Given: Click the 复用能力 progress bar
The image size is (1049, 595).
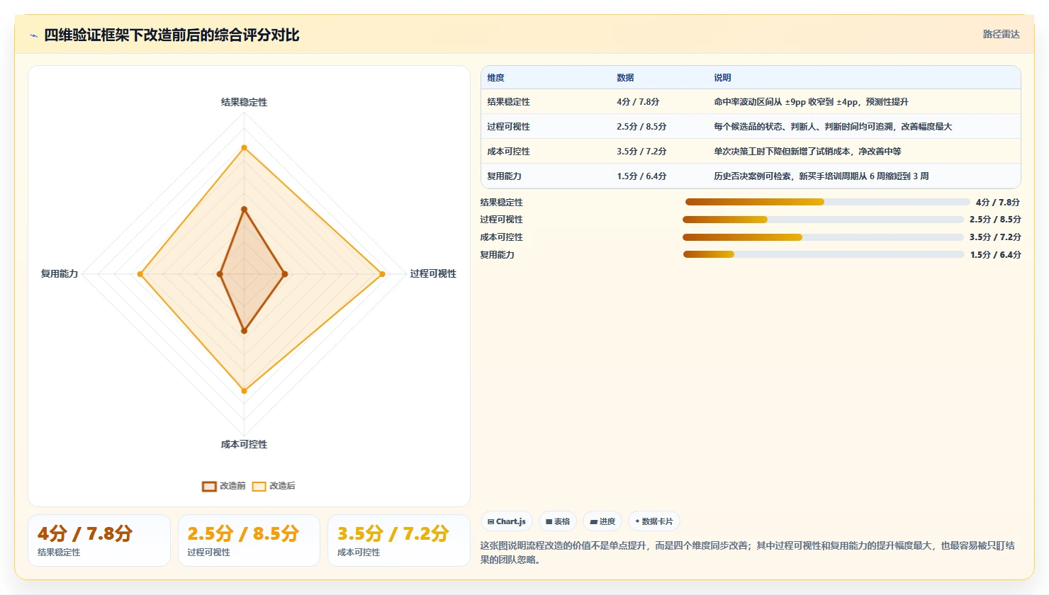Looking at the screenshot, I should [x=824, y=254].
